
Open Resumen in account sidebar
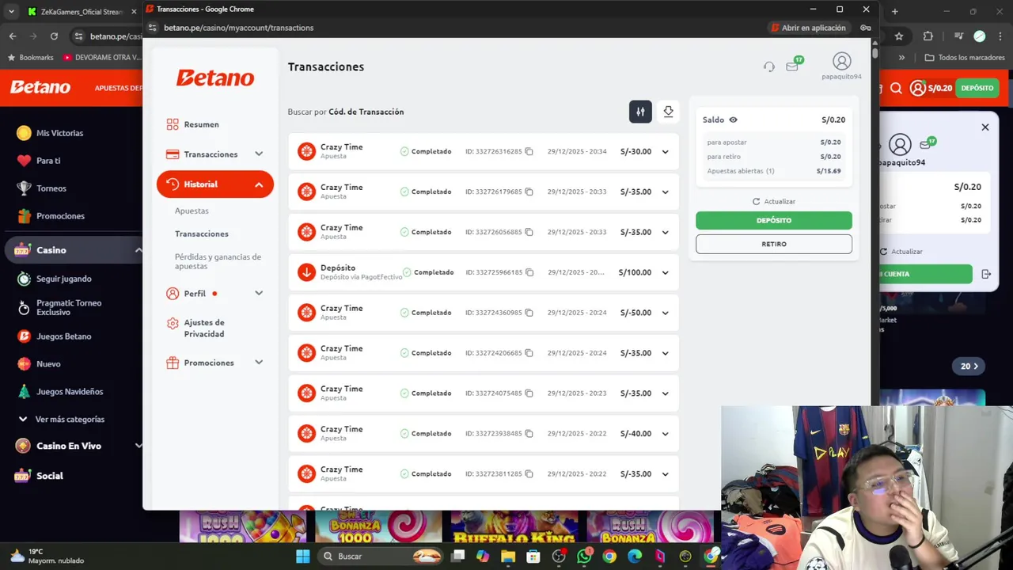(x=201, y=124)
